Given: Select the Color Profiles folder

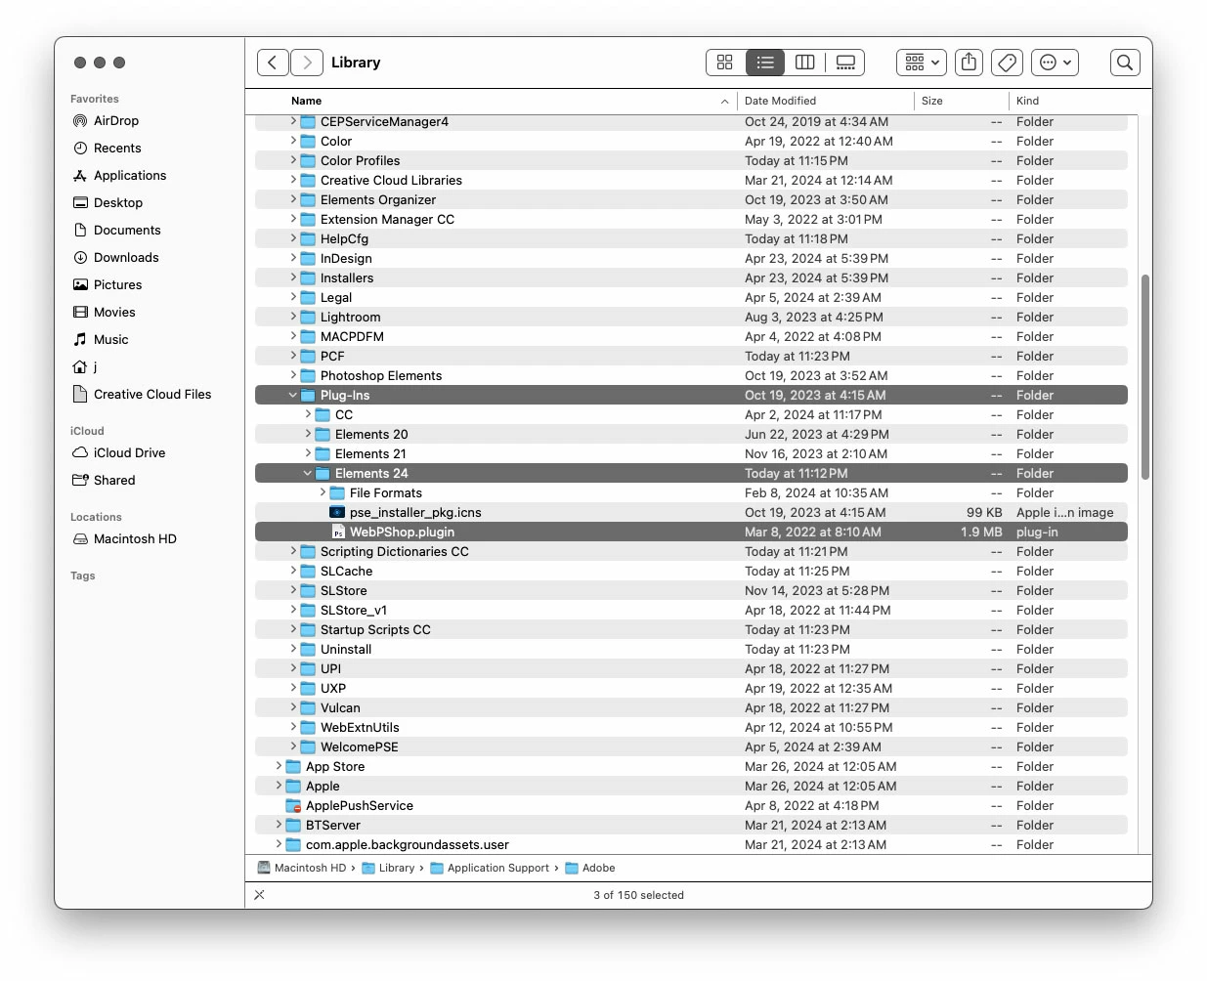Looking at the screenshot, I should click(691, 160).
